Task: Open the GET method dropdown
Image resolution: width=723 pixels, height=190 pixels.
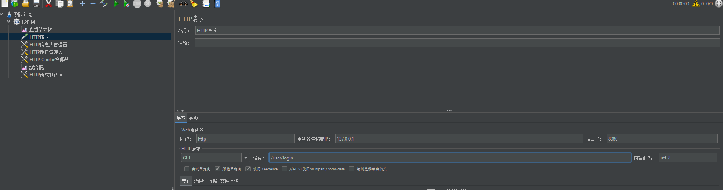Action: point(246,158)
